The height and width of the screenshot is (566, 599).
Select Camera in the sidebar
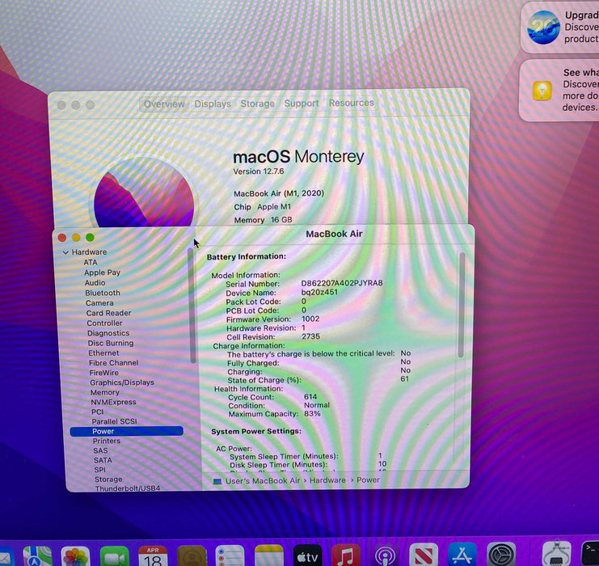click(99, 303)
